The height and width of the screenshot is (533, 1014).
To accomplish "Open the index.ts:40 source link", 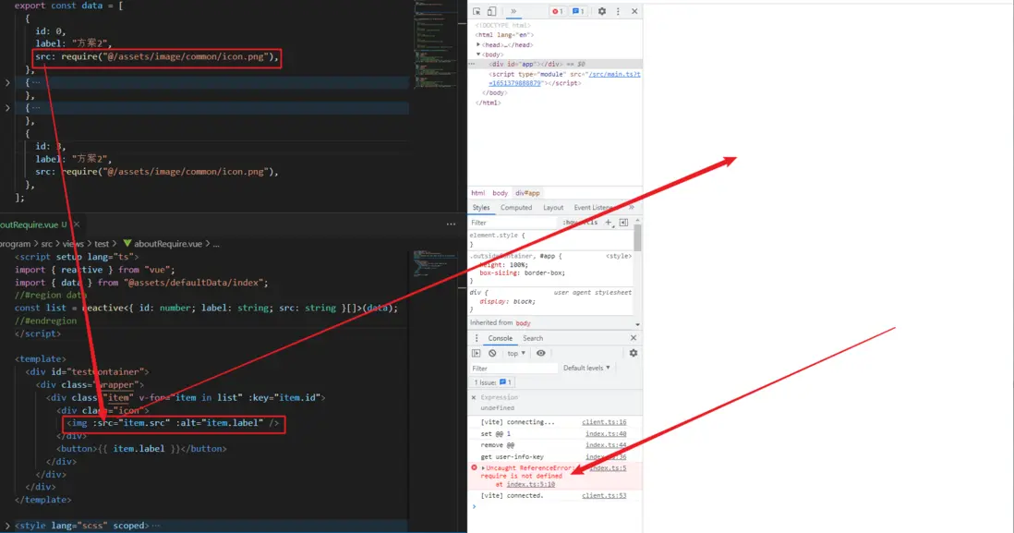I will coord(606,434).
